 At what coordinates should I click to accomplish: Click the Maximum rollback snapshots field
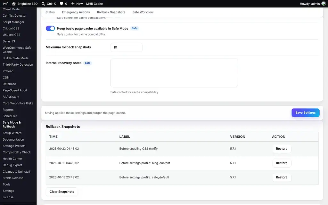[x=127, y=47]
